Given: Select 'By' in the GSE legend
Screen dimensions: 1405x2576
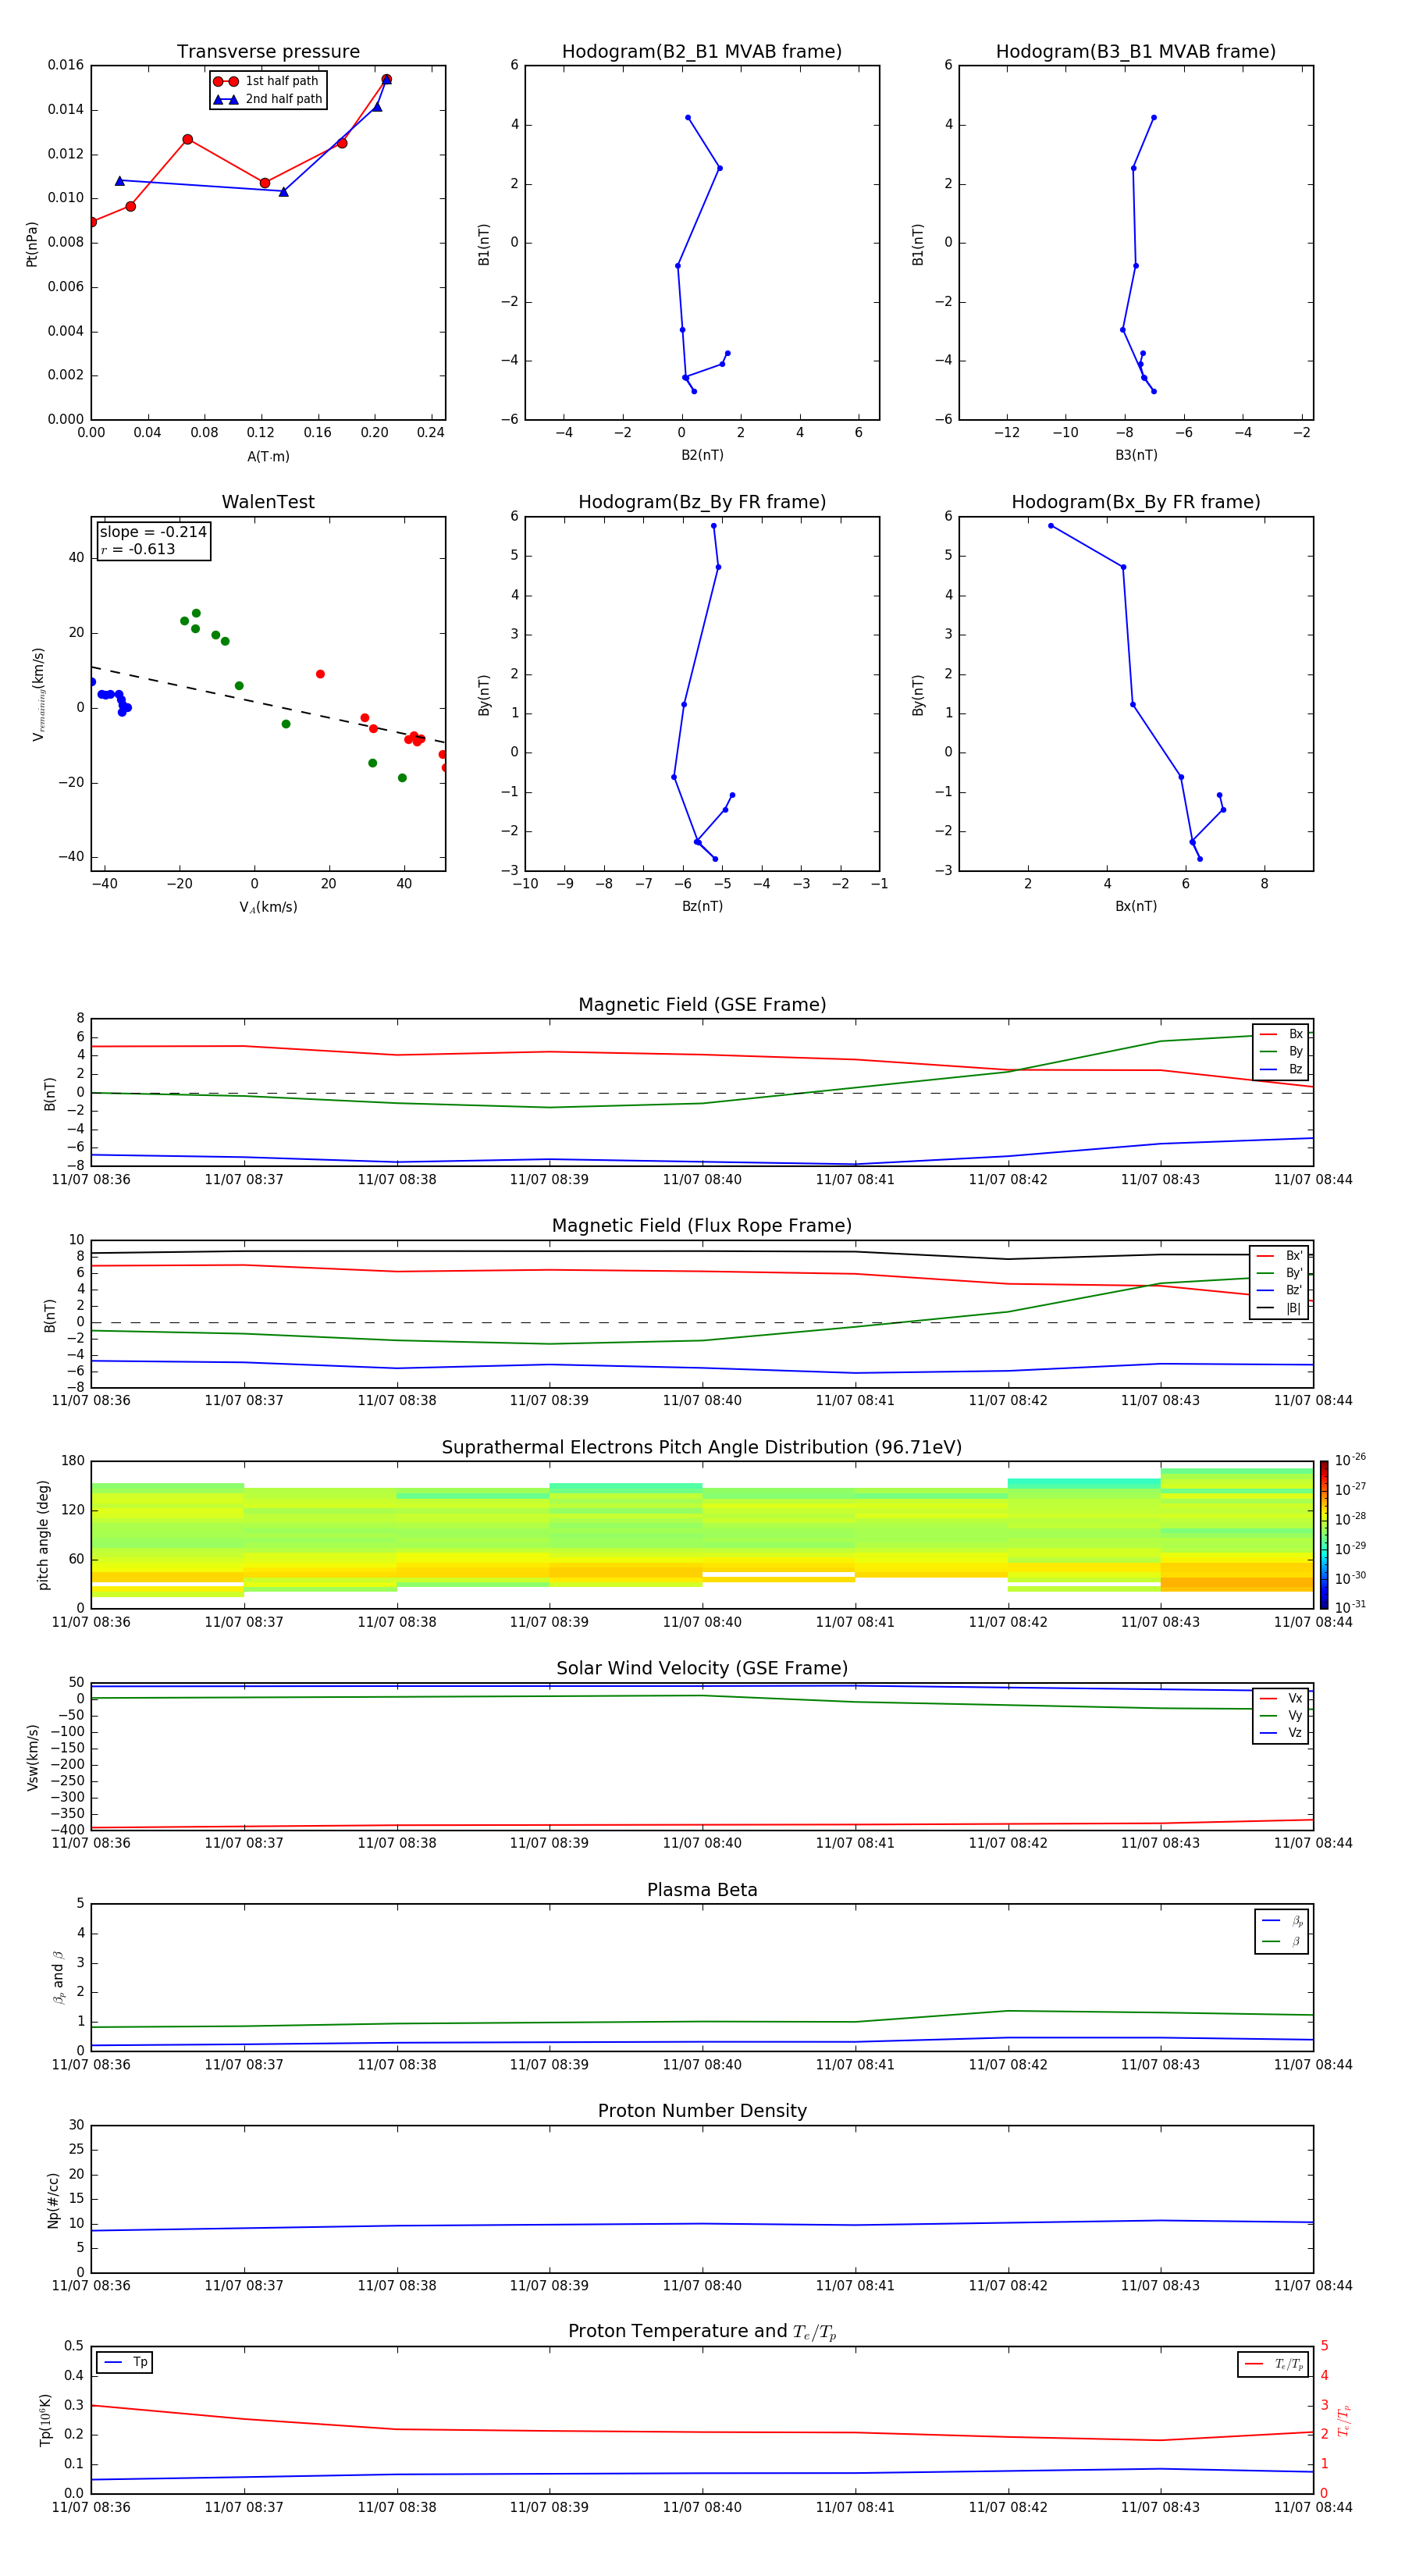Looking at the screenshot, I should coord(1281,1051).
